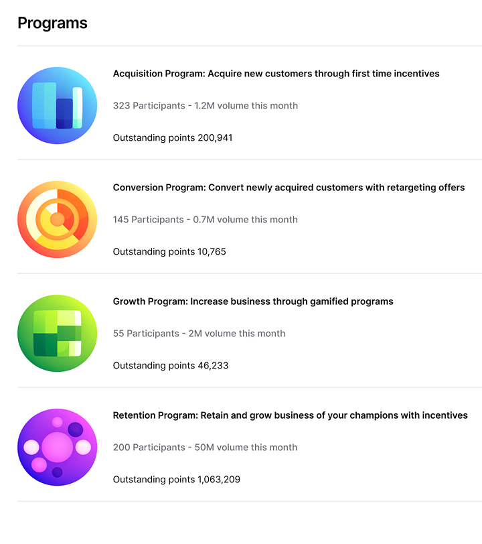Click 1.2M volume this month text
The width and height of the screenshot is (482, 544).
pos(246,105)
